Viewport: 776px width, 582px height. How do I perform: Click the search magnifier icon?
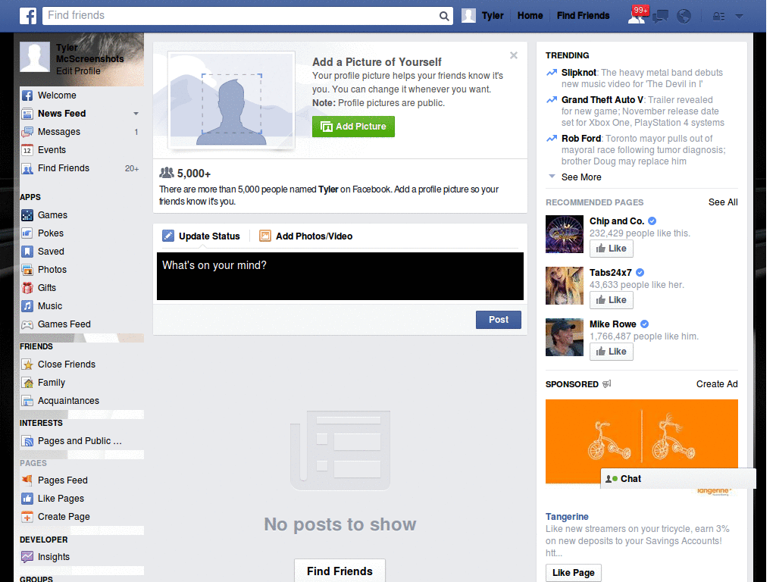coord(444,16)
